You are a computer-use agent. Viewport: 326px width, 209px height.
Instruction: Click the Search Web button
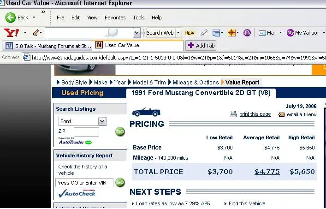[160, 33]
